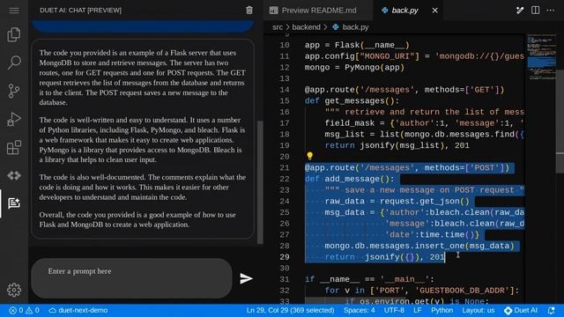Click line number 21 in gutter
564x317 pixels.
[x=285, y=168]
